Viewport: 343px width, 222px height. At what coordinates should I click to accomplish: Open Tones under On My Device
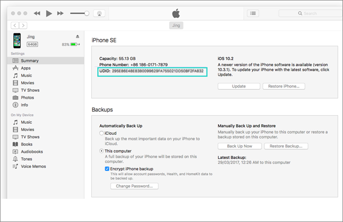(46, 159)
